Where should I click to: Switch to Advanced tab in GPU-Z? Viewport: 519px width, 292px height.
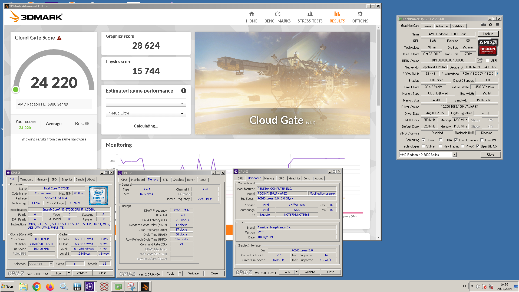(442, 26)
